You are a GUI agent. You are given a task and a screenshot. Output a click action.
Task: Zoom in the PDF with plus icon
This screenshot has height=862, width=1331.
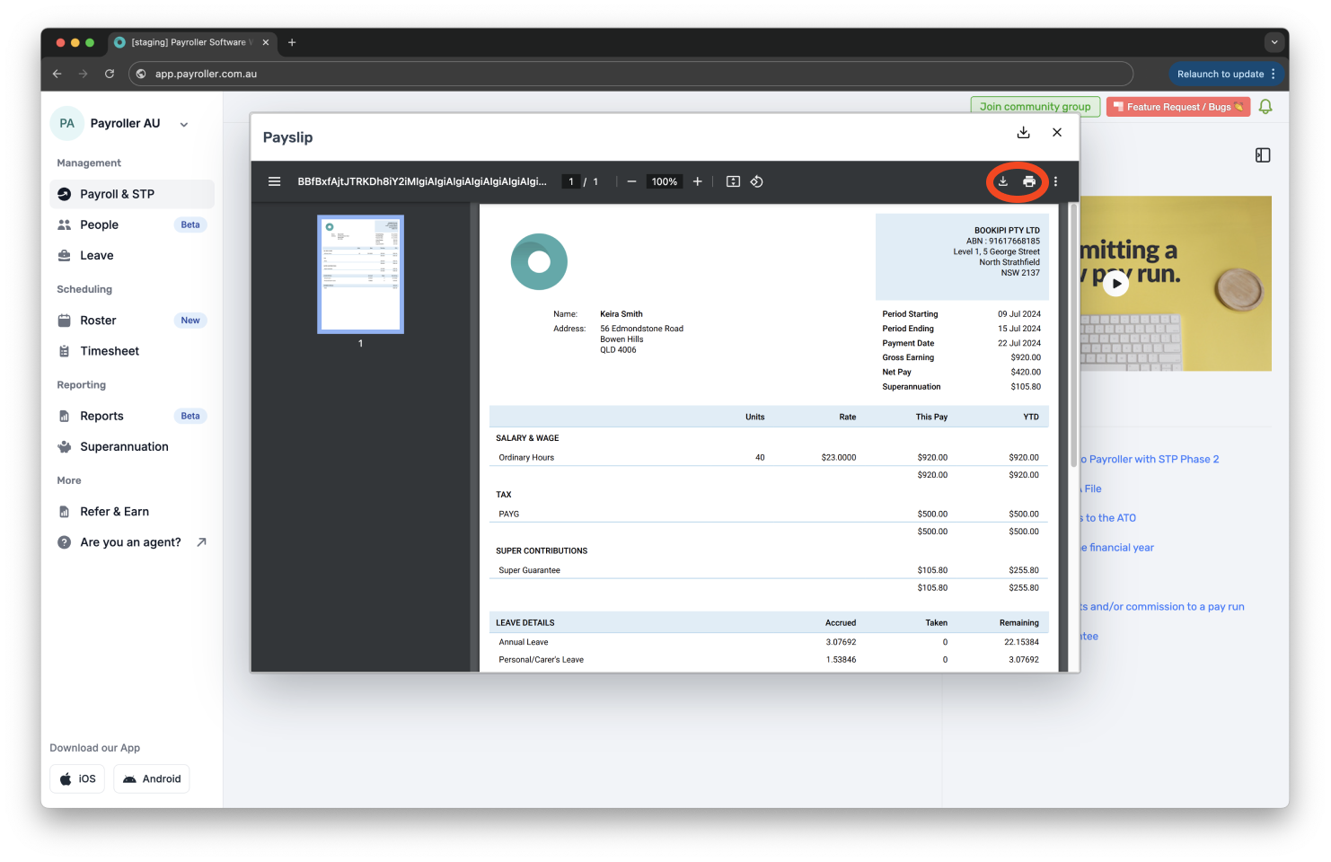[x=697, y=181]
